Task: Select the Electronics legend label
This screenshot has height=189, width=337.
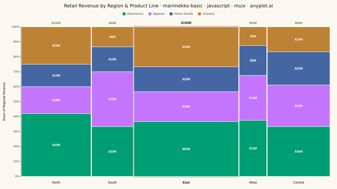Action: tap(135, 14)
